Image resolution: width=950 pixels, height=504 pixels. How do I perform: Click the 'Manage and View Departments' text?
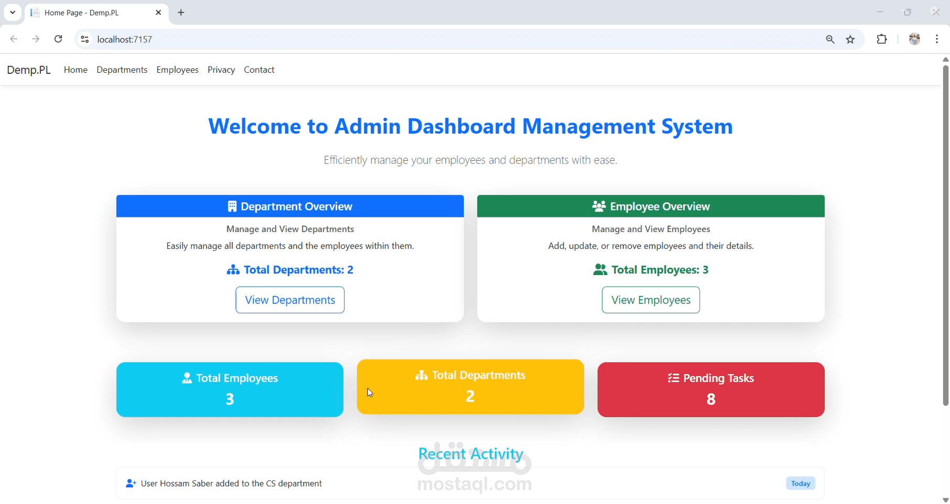click(x=290, y=229)
